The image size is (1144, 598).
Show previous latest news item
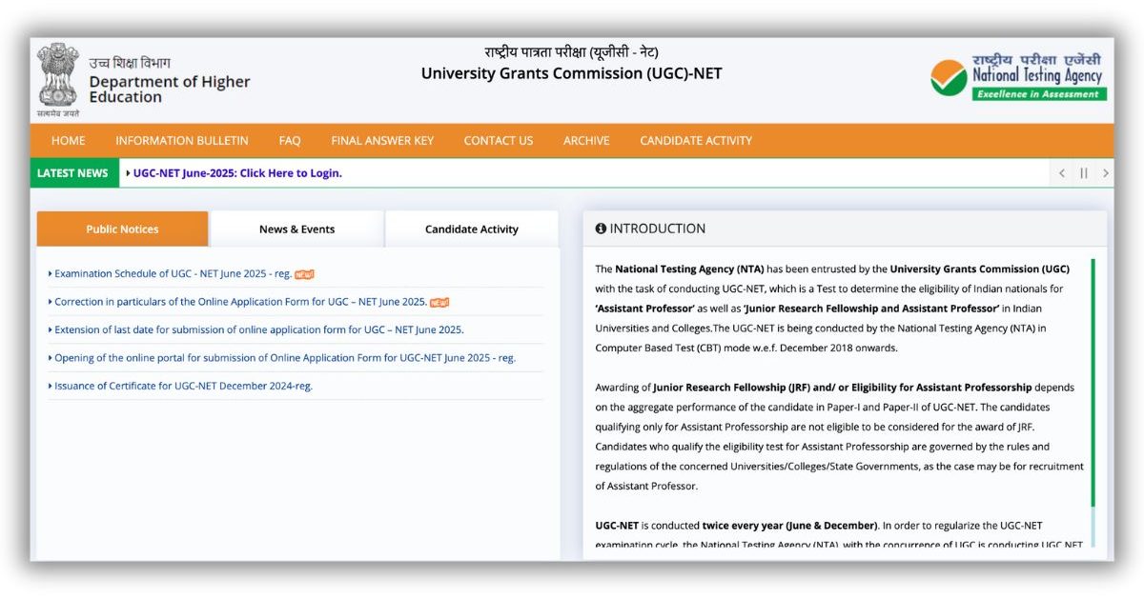click(1062, 173)
